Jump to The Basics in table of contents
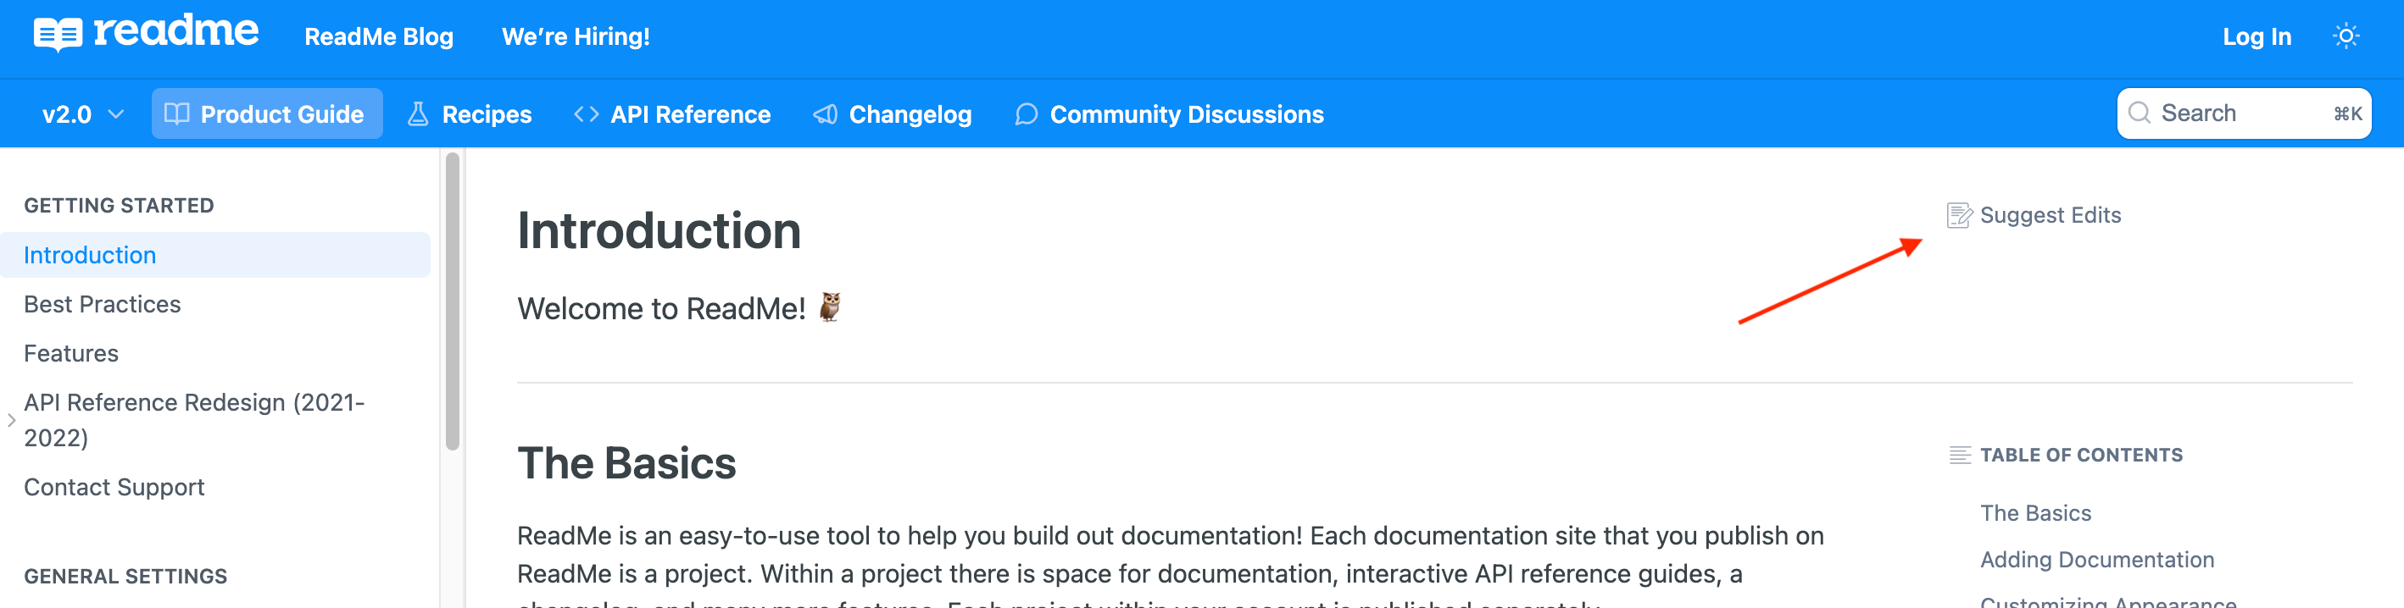The width and height of the screenshot is (2404, 608). 2035,513
